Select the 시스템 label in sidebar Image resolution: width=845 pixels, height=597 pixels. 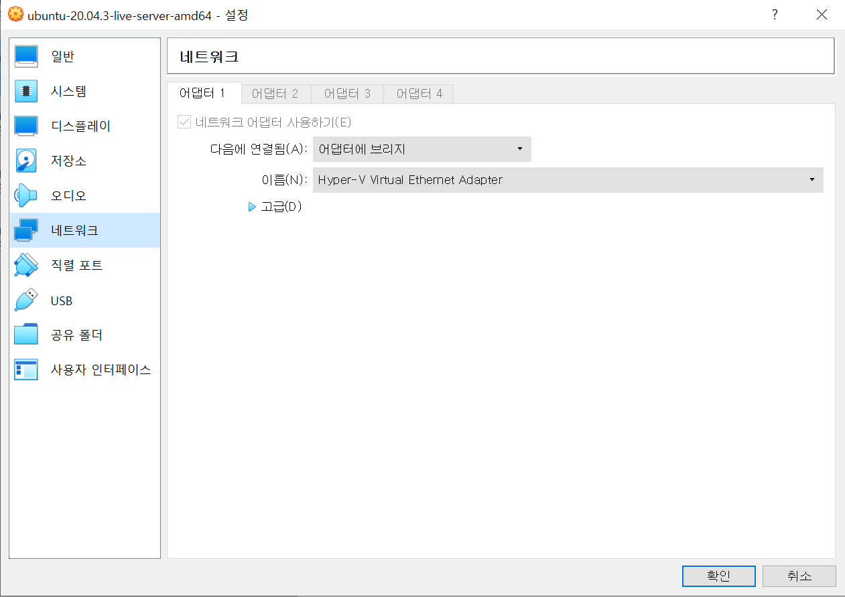(x=68, y=92)
